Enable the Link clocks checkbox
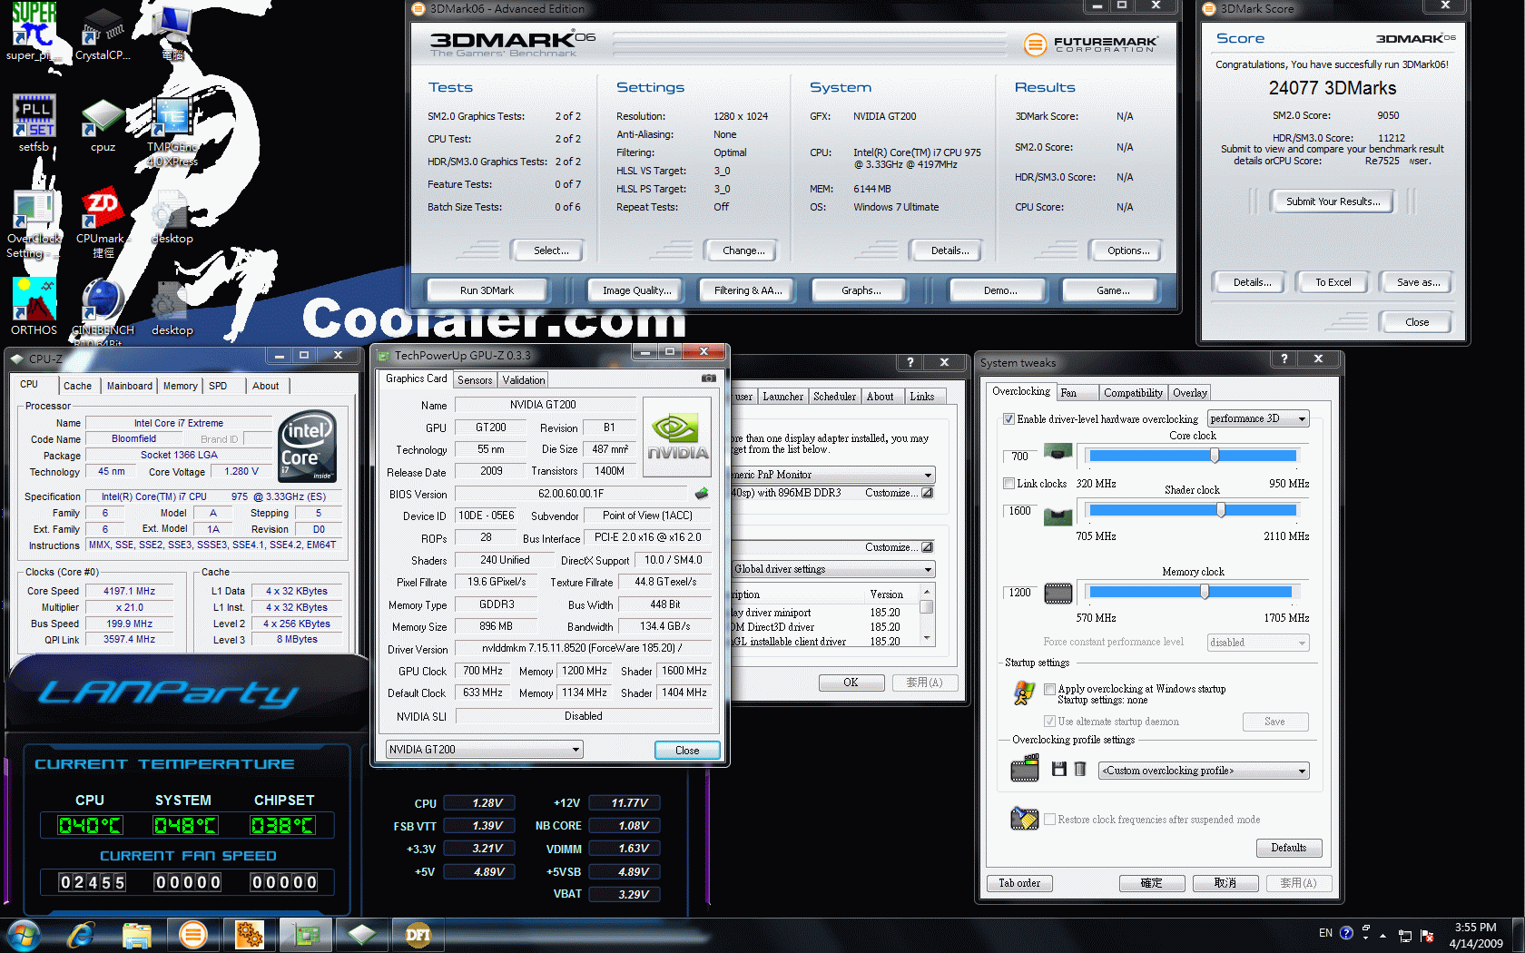 click(1008, 484)
